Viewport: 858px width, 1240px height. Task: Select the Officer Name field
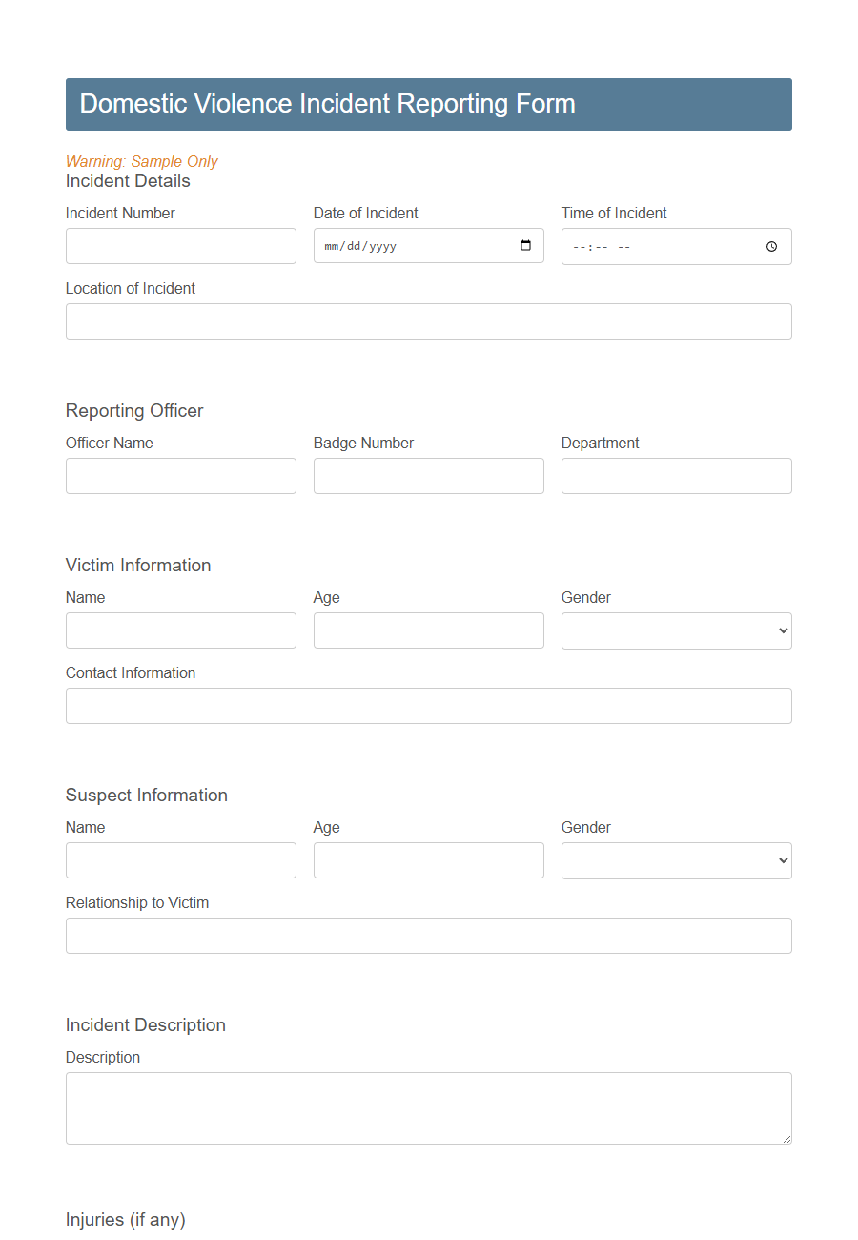pyautogui.click(x=180, y=476)
